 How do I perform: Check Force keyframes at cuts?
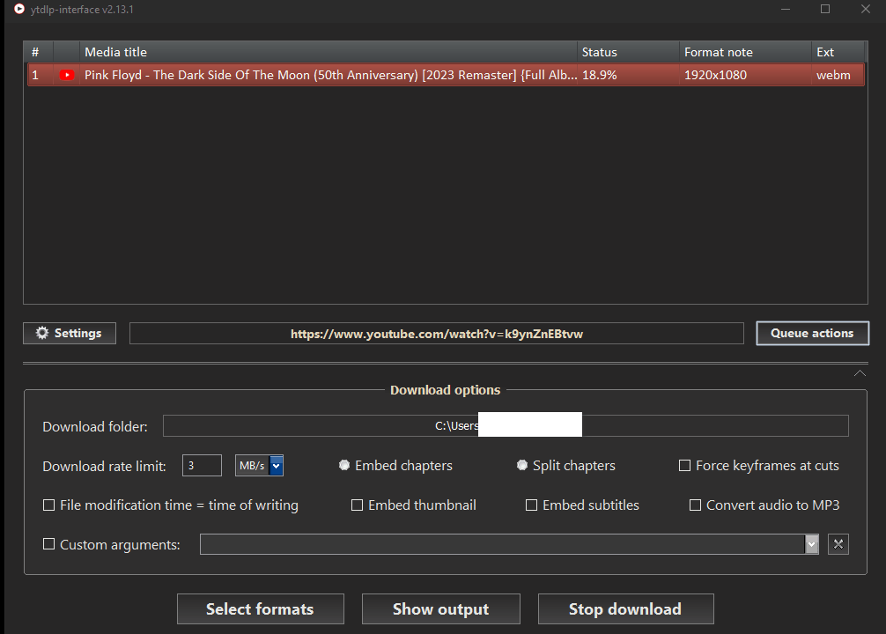(684, 466)
